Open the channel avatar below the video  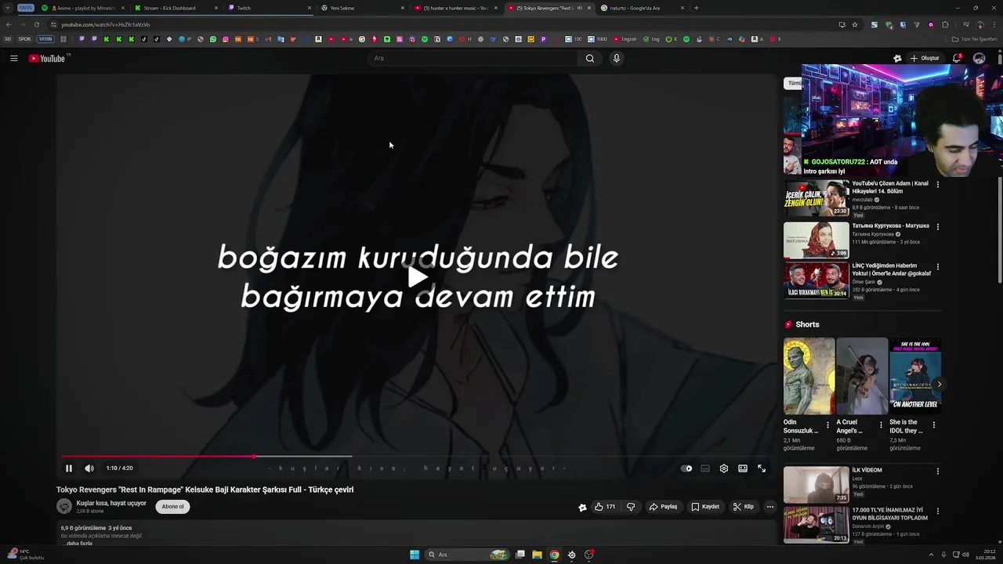tap(64, 506)
